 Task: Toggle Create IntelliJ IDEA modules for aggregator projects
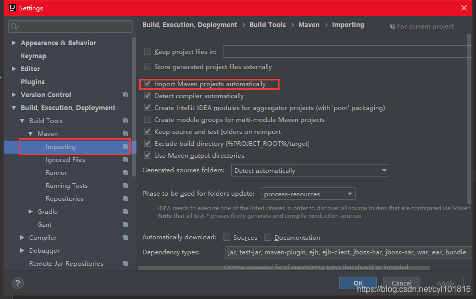tap(148, 107)
